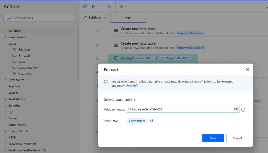Image resolution: width=268 pixels, height=153 pixels.
Task: Click the Next loop skip icon
Action: 14,73
